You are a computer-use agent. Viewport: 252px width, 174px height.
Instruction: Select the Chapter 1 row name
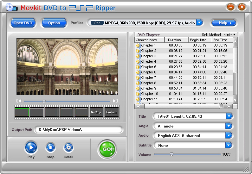148,45
